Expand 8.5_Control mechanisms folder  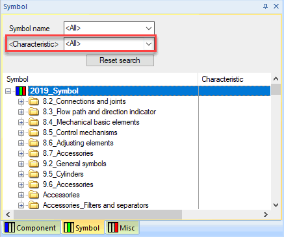point(21,132)
